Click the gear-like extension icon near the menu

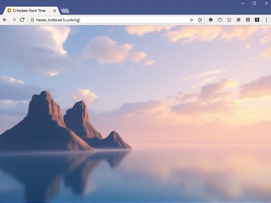(248, 20)
